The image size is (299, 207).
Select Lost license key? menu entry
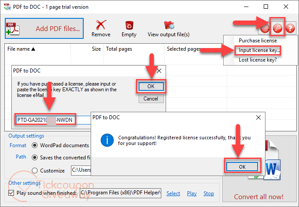(258, 60)
